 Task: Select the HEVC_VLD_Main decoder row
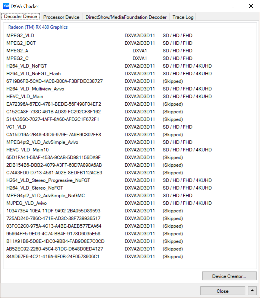click(x=25, y=97)
